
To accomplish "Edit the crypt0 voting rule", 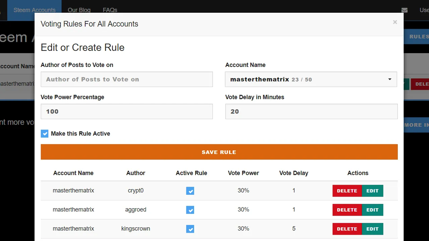I will [x=372, y=191].
